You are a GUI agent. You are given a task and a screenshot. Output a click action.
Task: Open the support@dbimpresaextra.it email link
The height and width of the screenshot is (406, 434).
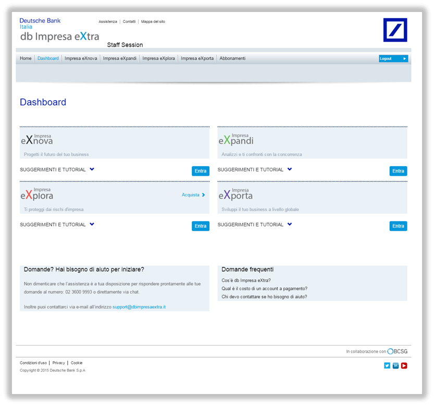click(x=139, y=307)
